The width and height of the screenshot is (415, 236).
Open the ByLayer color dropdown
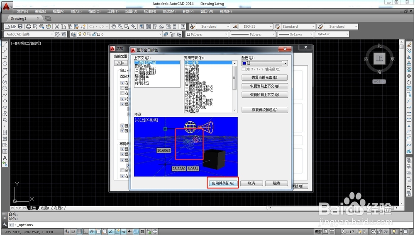tap(206, 34)
